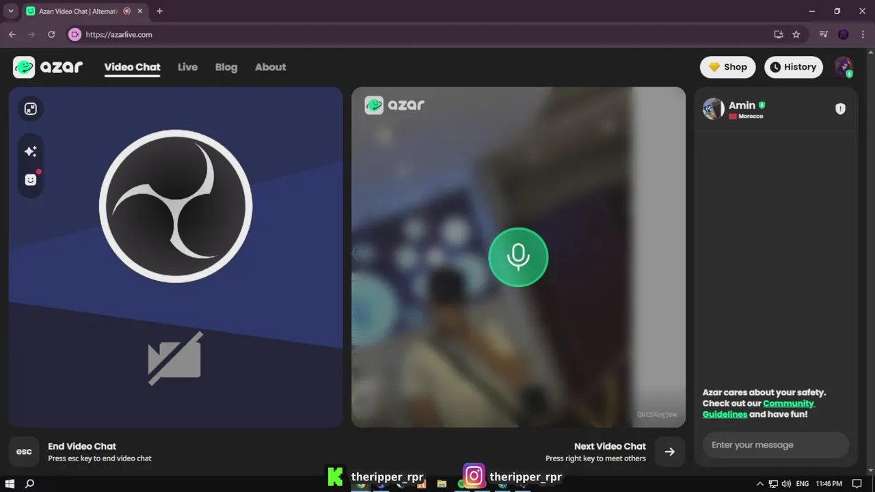
Task: Go to the Live tab
Action: point(187,67)
